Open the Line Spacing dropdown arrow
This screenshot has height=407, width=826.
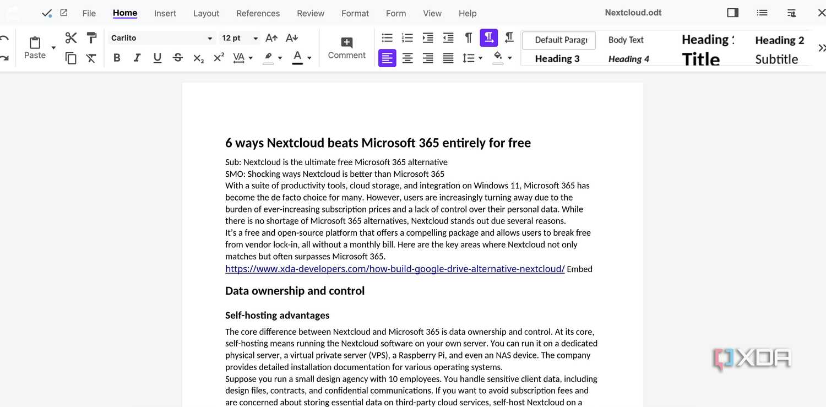click(480, 58)
